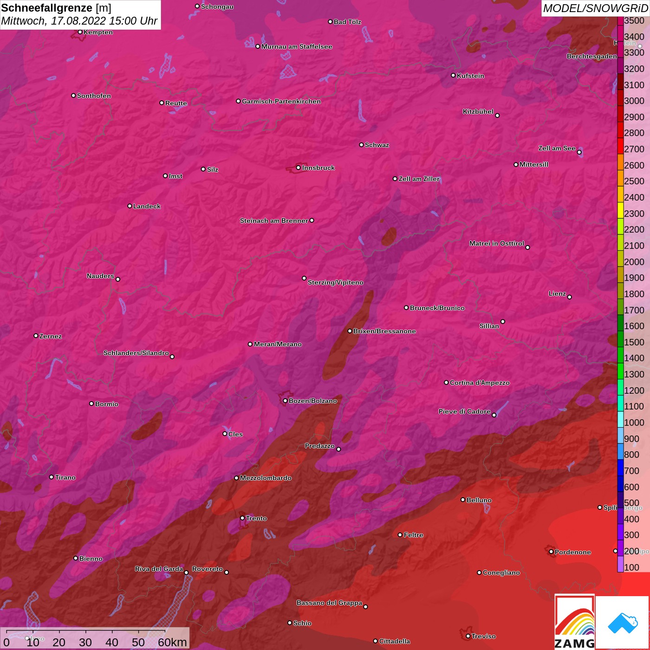Click the Landeck town label
The height and width of the screenshot is (650, 650).
click(147, 206)
